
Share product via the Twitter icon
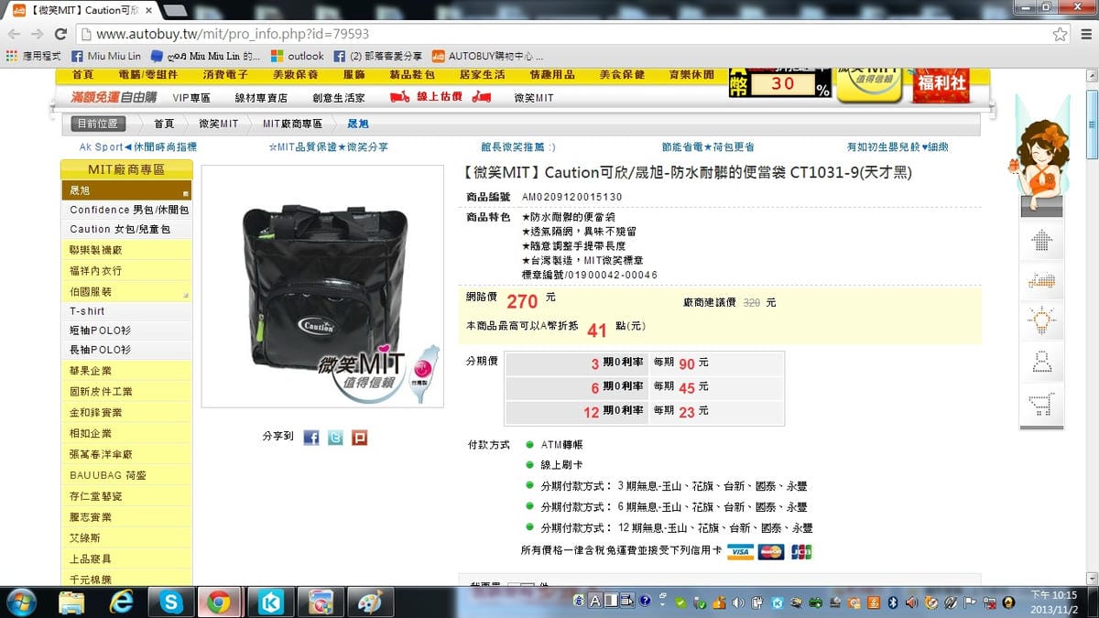click(335, 438)
